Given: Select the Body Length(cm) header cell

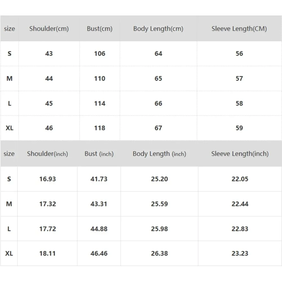Looking at the screenshot, I should (158, 29).
